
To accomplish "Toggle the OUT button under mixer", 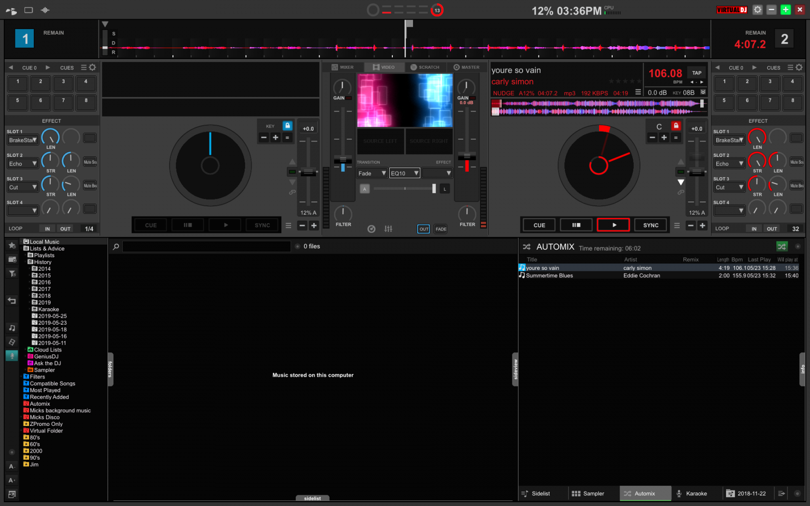I will coord(424,229).
